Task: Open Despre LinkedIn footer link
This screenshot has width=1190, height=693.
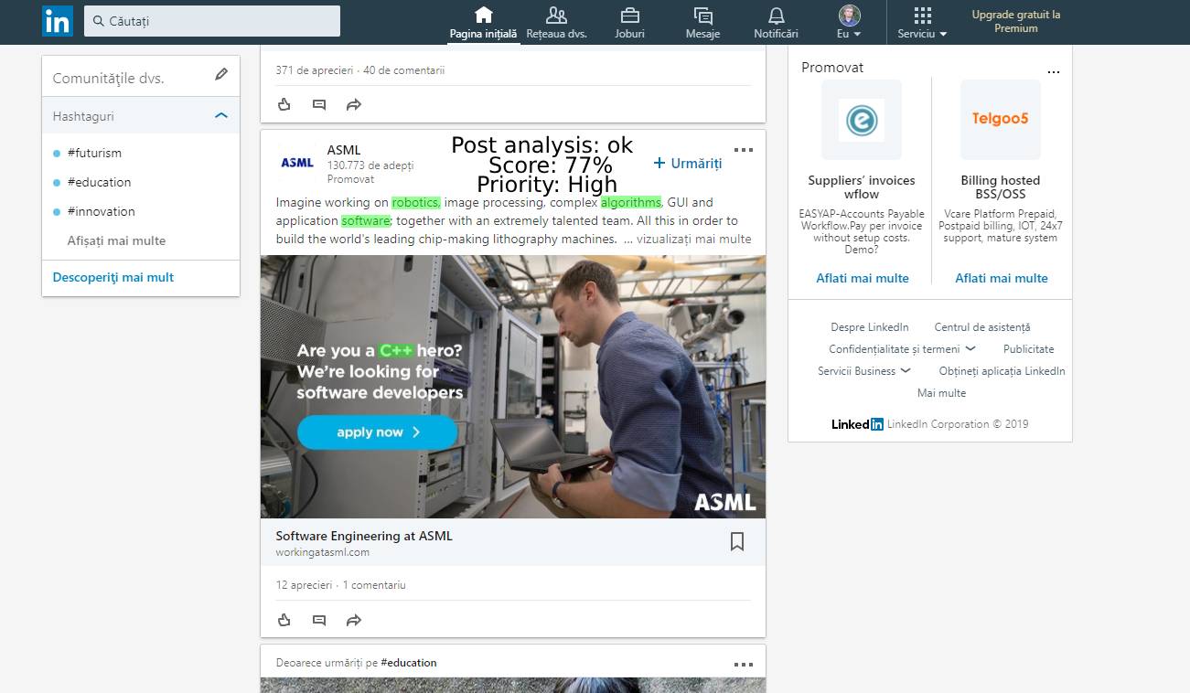Action: [x=870, y=327]
